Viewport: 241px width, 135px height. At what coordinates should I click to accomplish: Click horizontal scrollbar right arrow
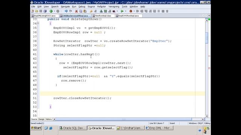[203, 119]
